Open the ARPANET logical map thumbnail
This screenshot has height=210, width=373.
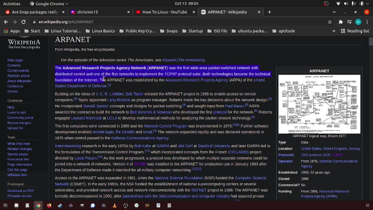(319, 104)
